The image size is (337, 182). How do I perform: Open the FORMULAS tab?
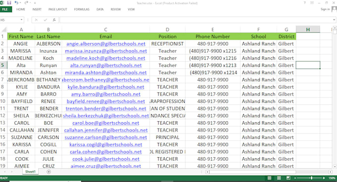tap(82, 9)
